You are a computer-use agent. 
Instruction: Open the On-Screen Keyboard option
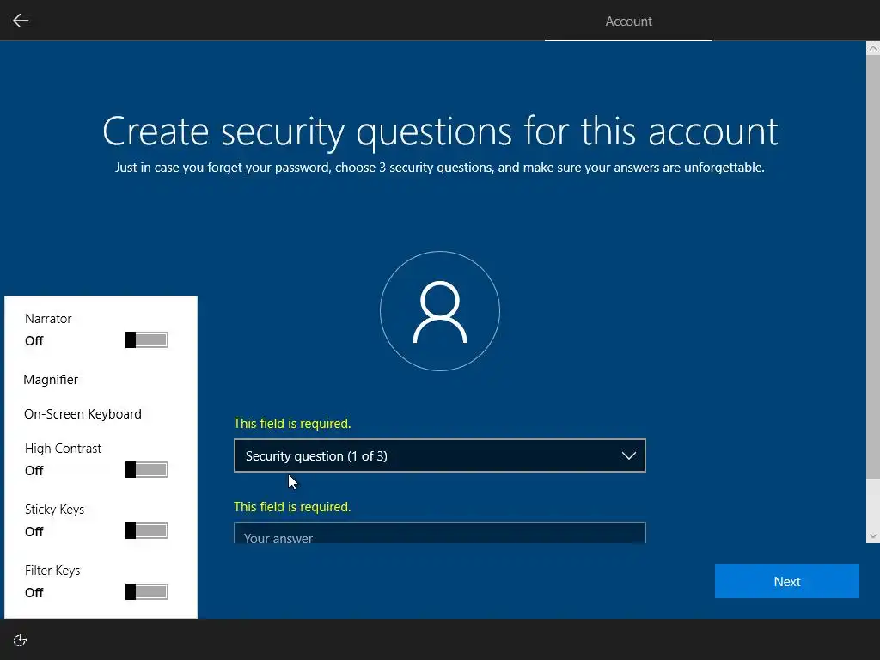click(x=82, y=414)
